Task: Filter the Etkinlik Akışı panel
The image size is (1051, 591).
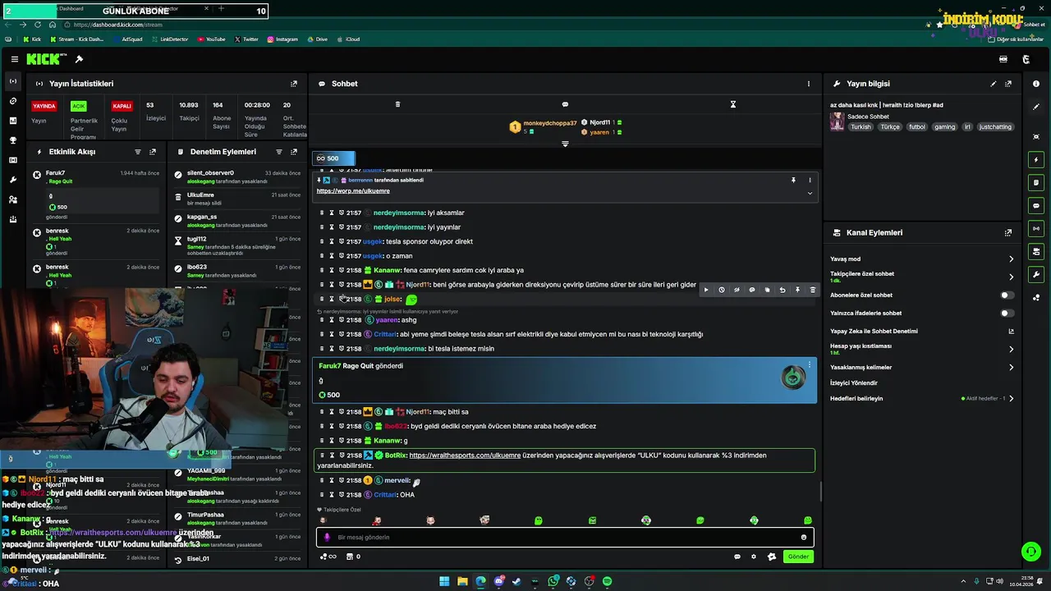Action: [x=138, y=152]
